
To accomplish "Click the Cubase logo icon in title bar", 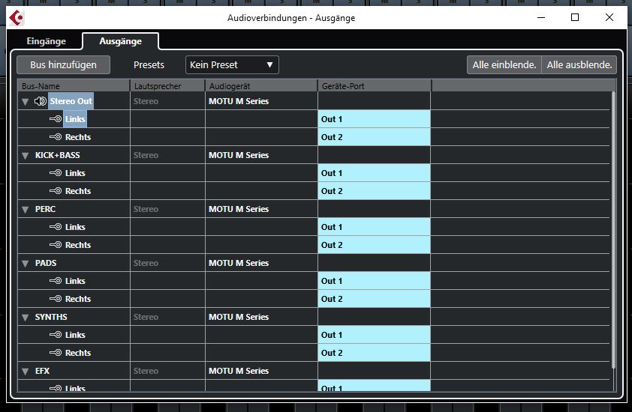I will [x=15, y=17].
